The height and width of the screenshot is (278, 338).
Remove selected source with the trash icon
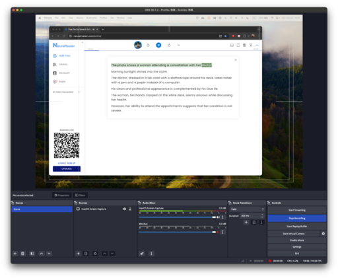tap(86, 254)
